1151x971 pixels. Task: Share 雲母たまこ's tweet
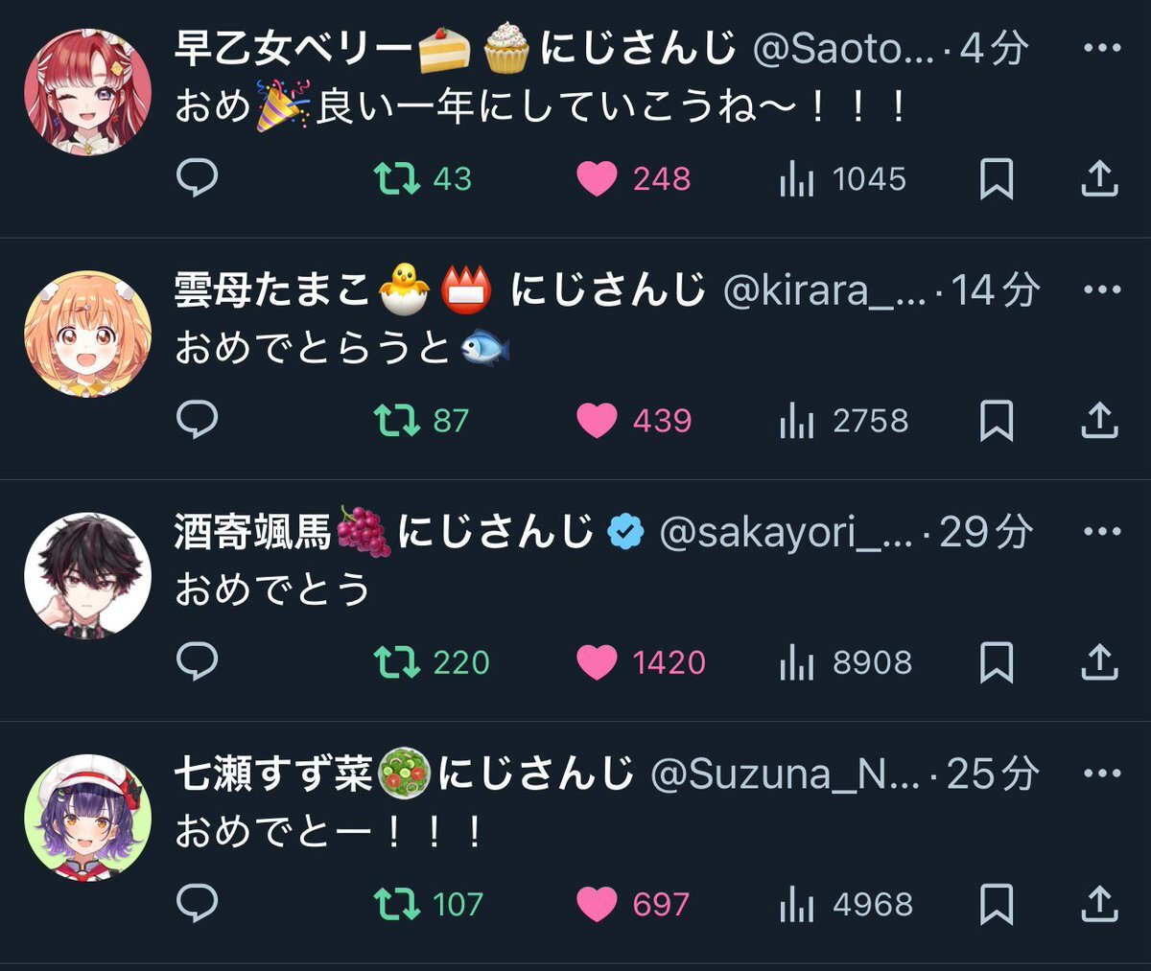[x=1099, y=420]
